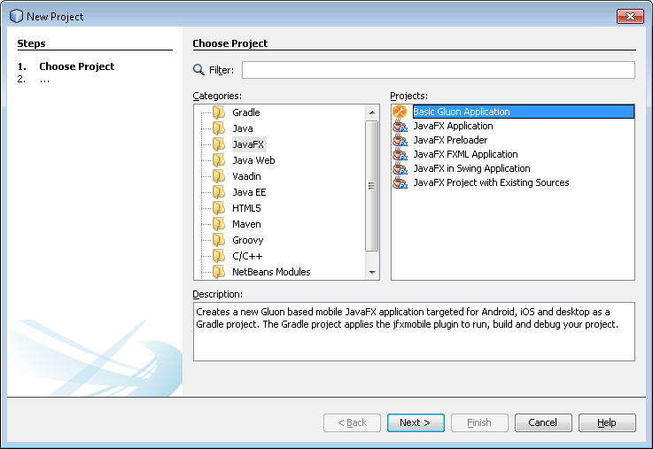Screen dimensions: 653x449
Task: Choose JavaFX Preloader project type
Action: pyautogui.click(x=450, y=140)
